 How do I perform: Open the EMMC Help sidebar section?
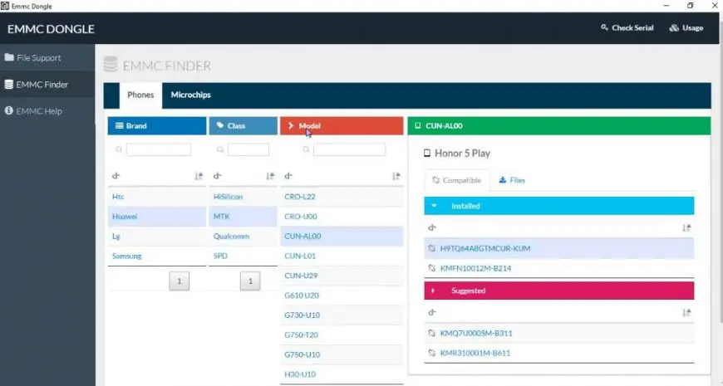(33, 111)
